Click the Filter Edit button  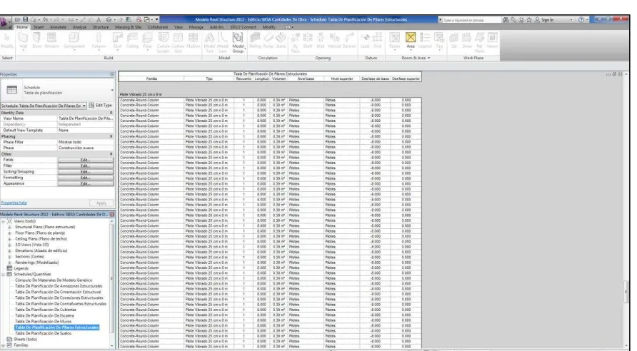pos(85,166)
